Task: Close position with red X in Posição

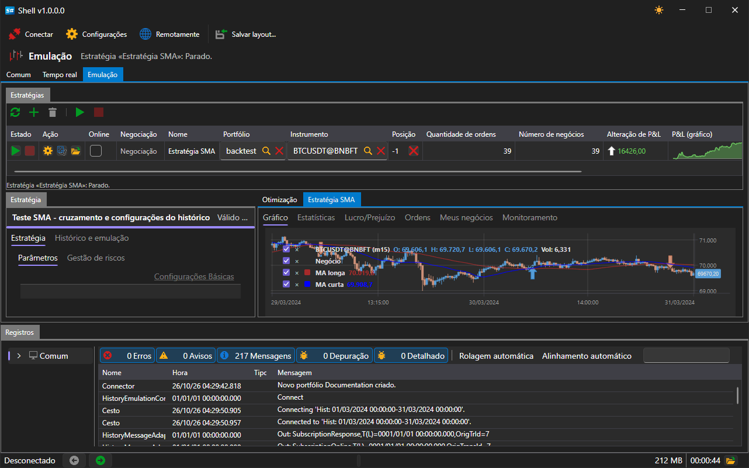Action: coord(414,151)
